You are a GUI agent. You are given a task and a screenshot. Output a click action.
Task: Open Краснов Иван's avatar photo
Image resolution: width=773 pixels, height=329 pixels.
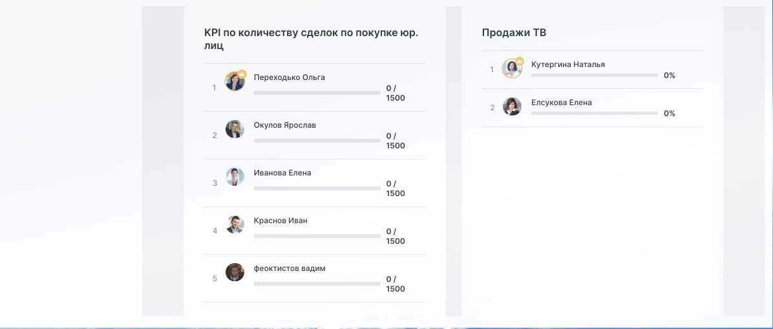point(235,224)
